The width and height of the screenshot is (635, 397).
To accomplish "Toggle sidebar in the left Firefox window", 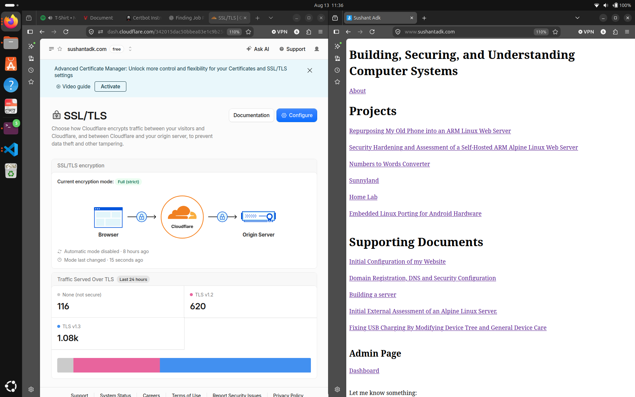I will (30, 32).
